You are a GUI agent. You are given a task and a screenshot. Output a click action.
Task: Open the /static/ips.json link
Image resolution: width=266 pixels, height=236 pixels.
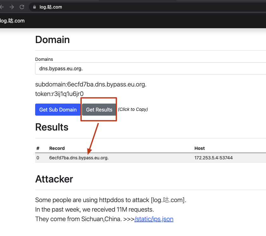tap(154, 219)
